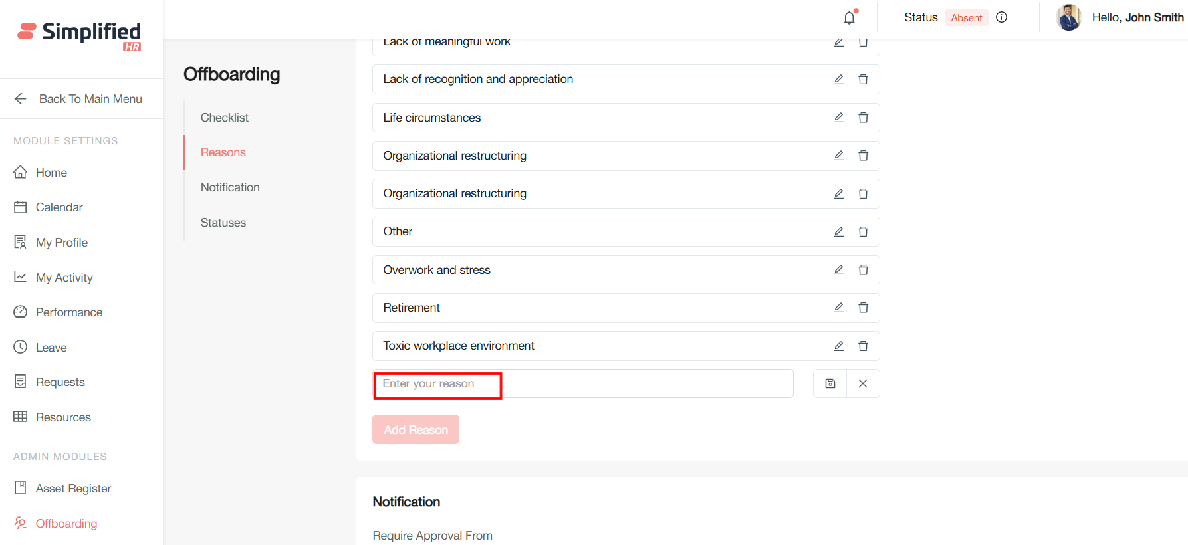Cancel the new reason entry

[x=862, y=383]
